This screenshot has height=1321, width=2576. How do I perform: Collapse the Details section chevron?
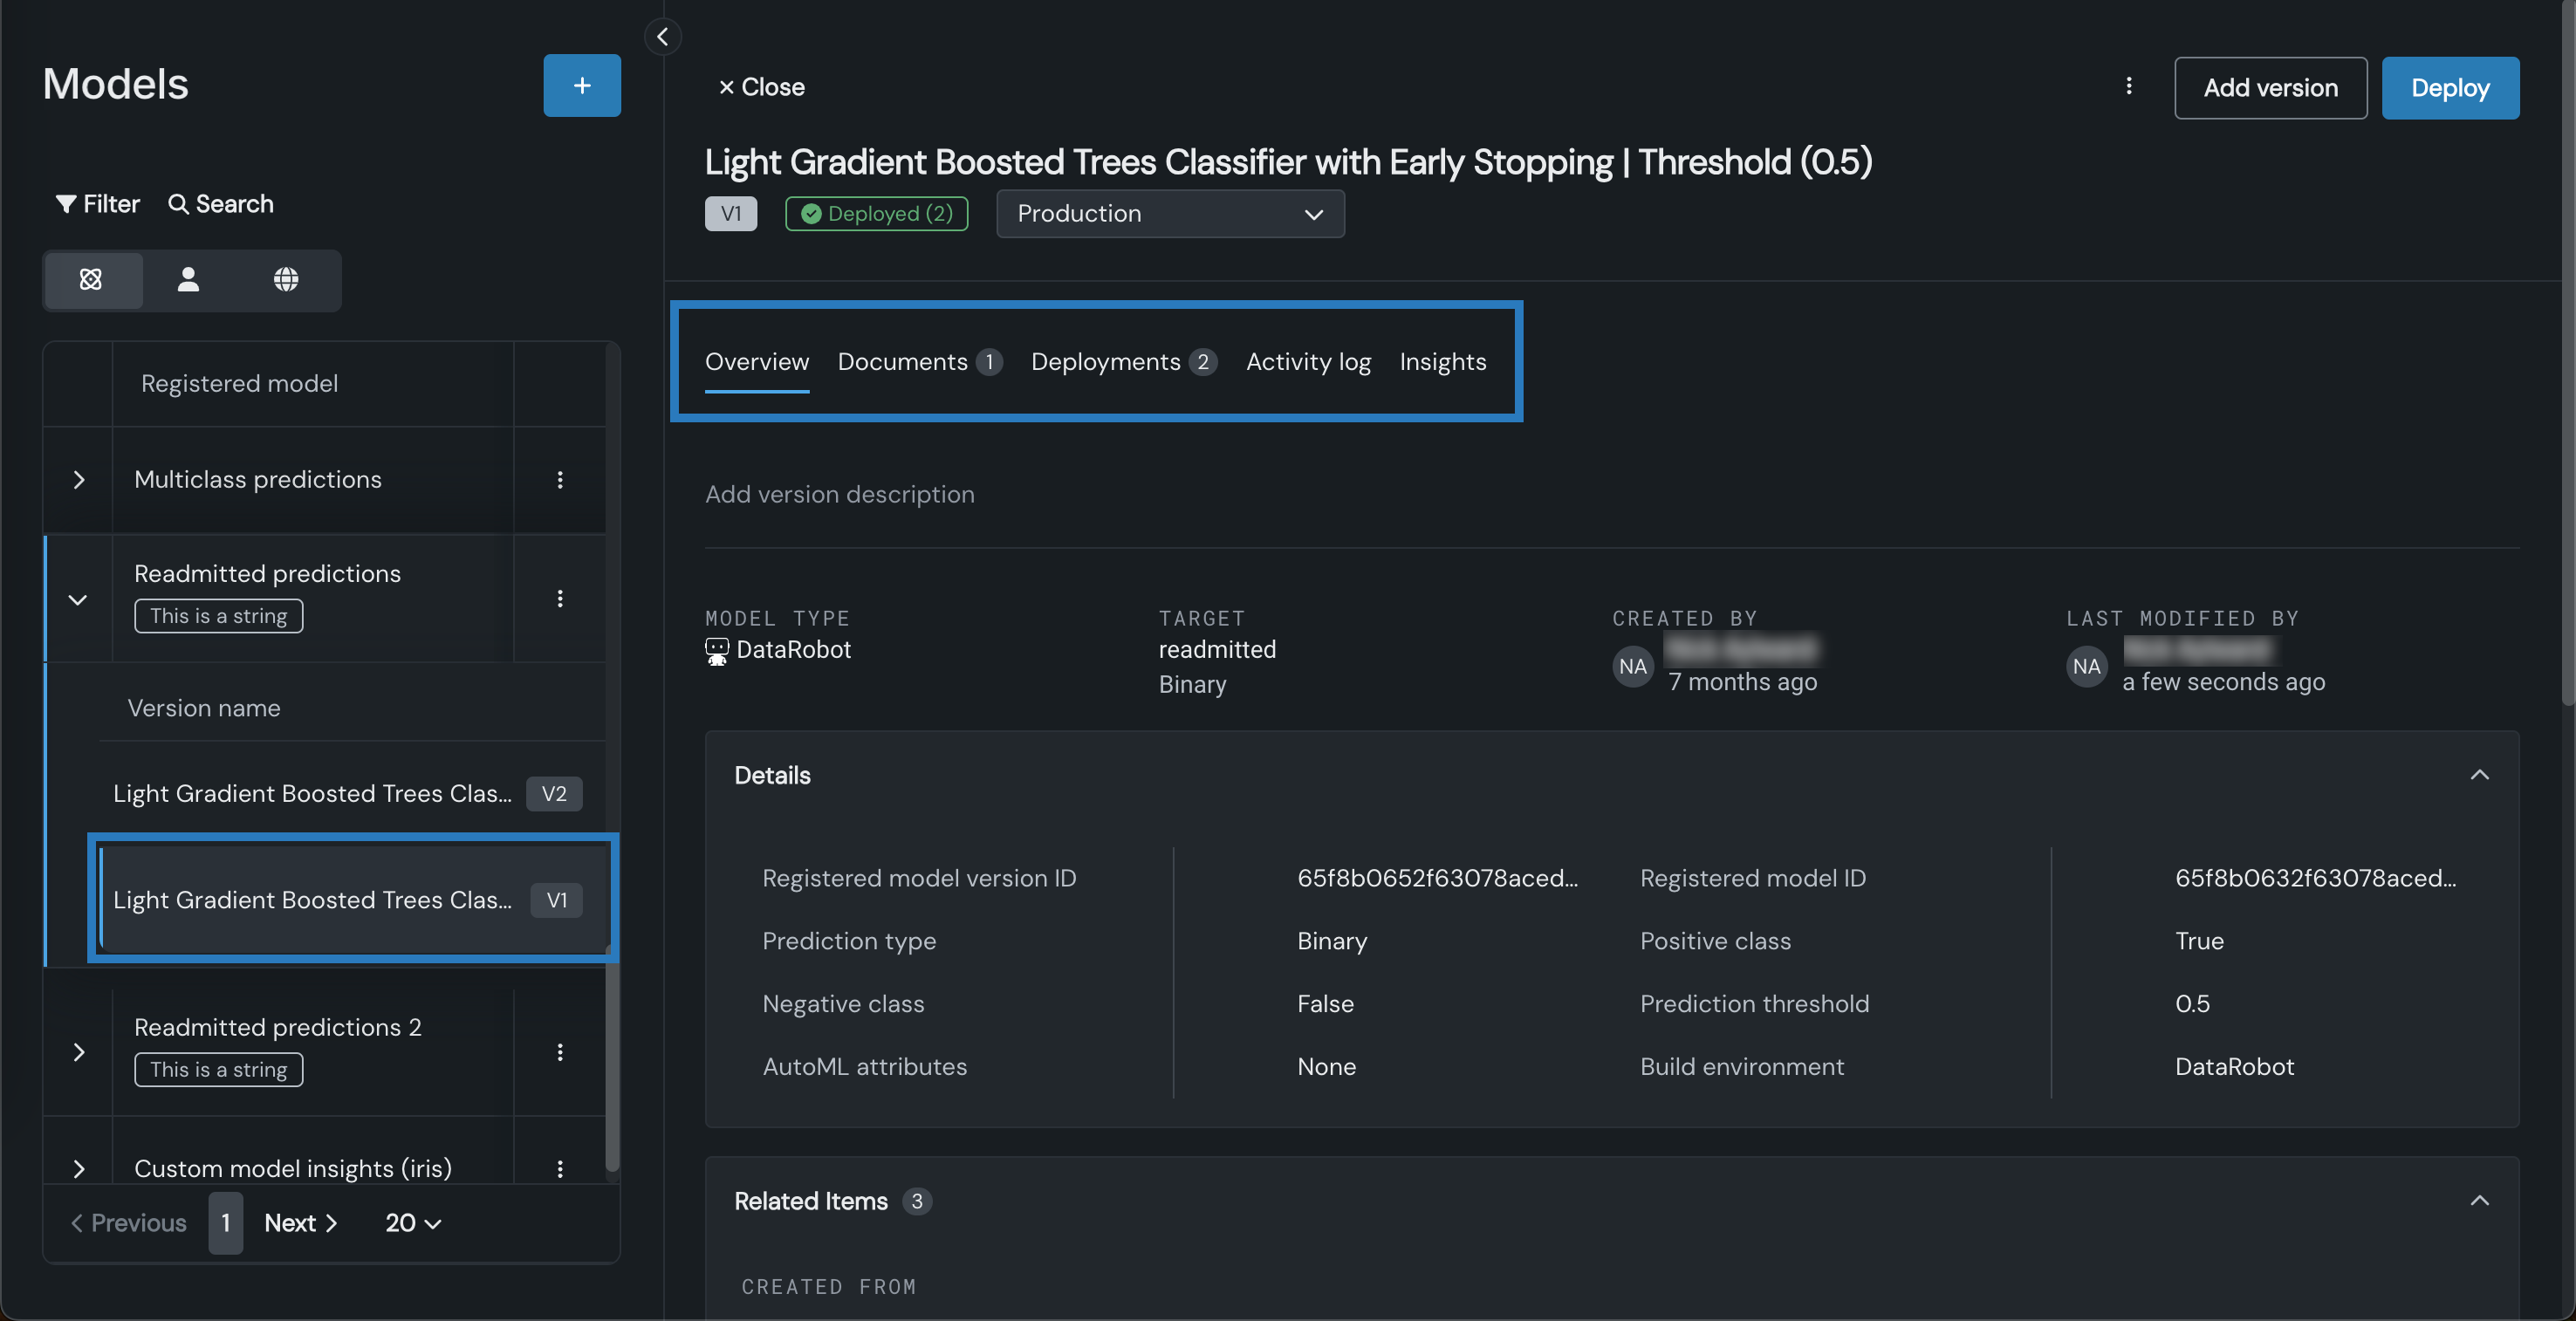click(x=2479, y=775)
